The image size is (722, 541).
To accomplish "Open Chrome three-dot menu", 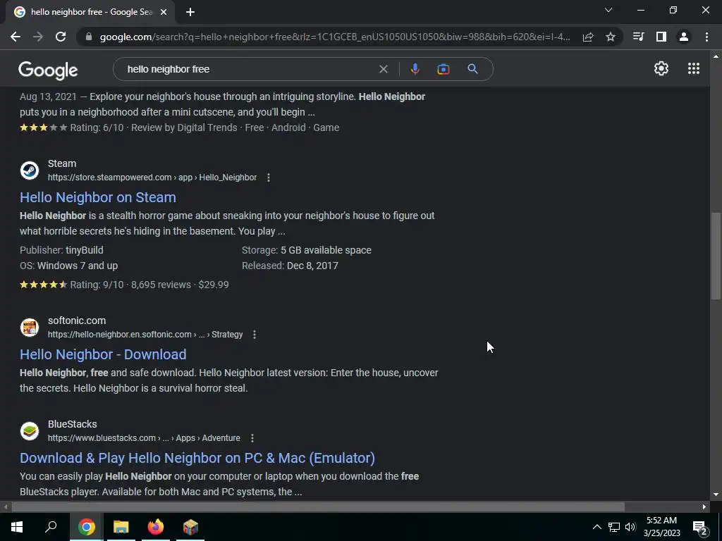I will (706, 37).
